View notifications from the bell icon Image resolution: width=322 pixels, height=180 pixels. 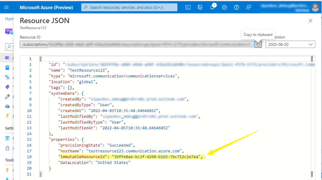tap(212, 7)
